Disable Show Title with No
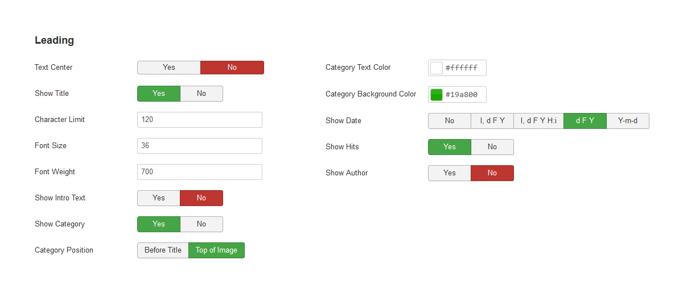 (201, 94)
